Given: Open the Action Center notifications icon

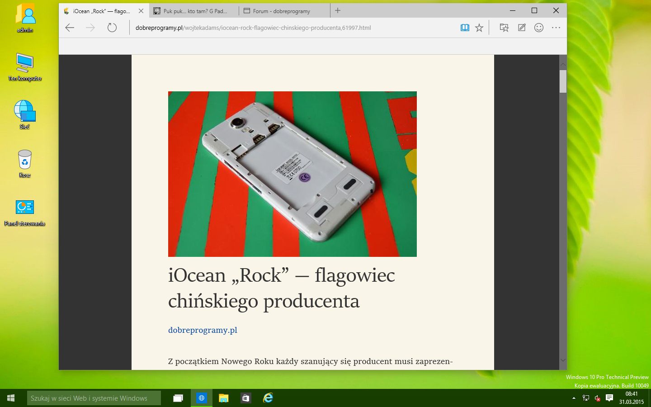Looking at the screenshot, I should point(609,398).
